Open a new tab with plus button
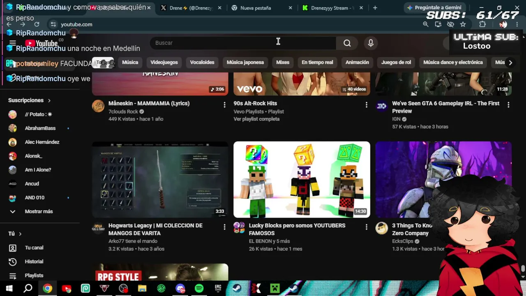 point(375,8)
